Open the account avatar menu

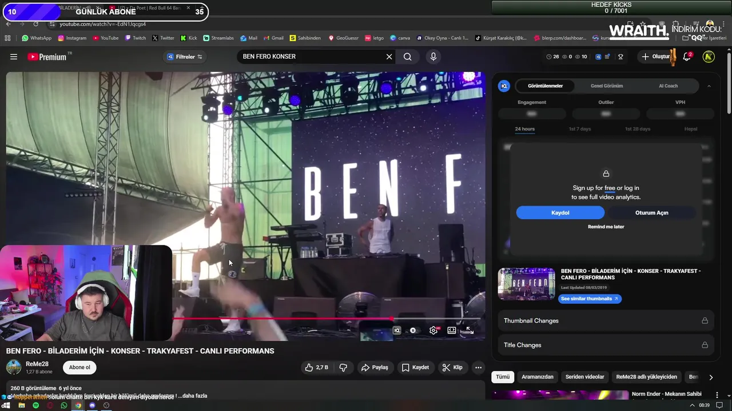709,57
